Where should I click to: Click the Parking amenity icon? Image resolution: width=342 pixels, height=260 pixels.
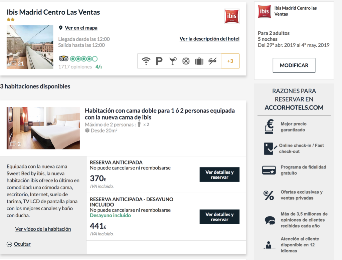coord(159,61)
